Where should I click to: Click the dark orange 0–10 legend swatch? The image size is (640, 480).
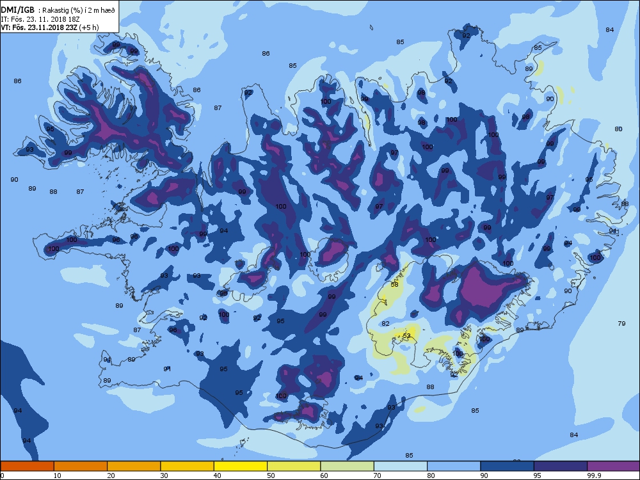tap(27, 466)
